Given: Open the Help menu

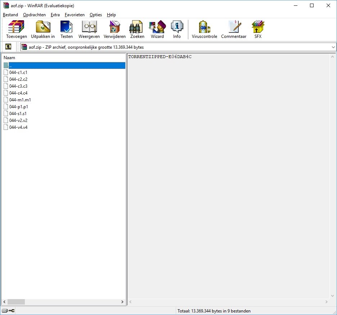Looking at the screenshot, I should 111,15.
